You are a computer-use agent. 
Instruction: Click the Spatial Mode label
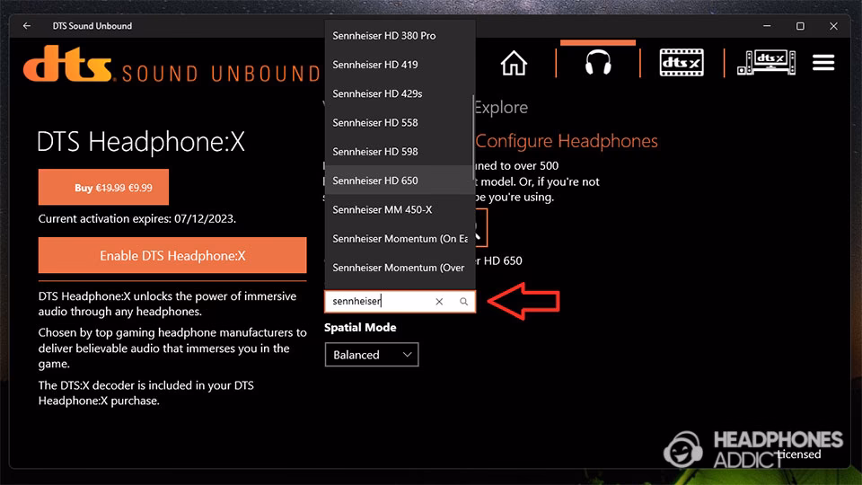point(360,327)
